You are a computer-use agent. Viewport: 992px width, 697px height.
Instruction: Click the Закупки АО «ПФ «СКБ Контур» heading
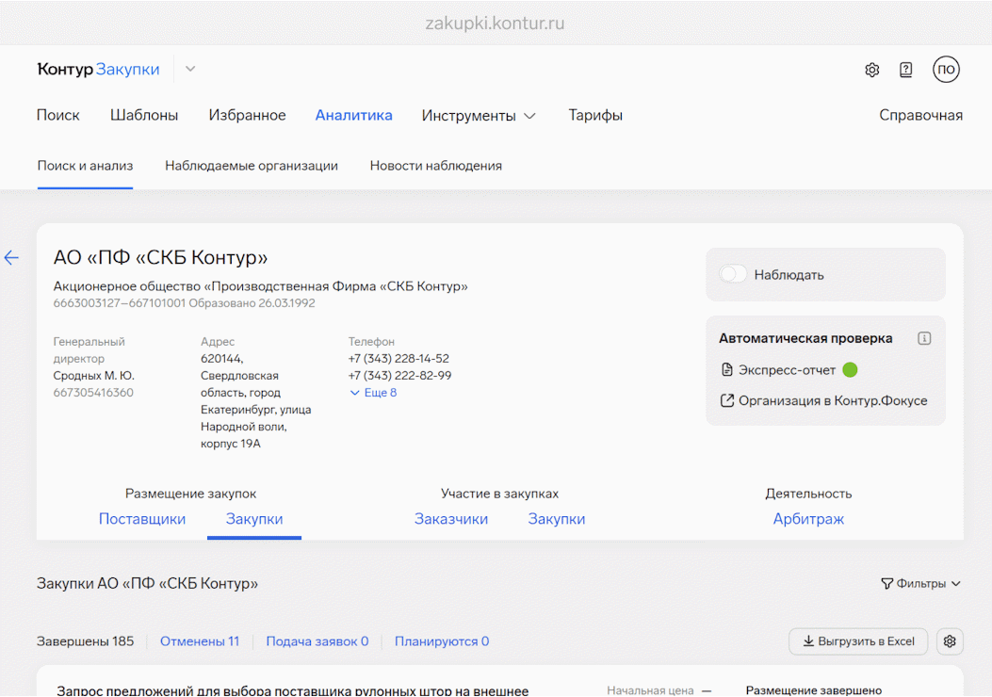click(x=147, y=583)
